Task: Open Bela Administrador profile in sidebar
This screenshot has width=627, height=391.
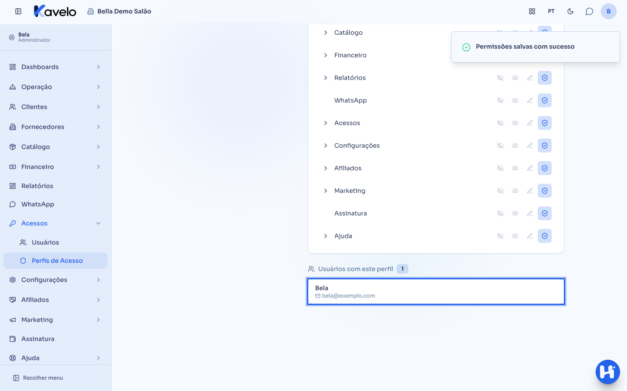Action: pyautogui.click(x=55, y=37)
